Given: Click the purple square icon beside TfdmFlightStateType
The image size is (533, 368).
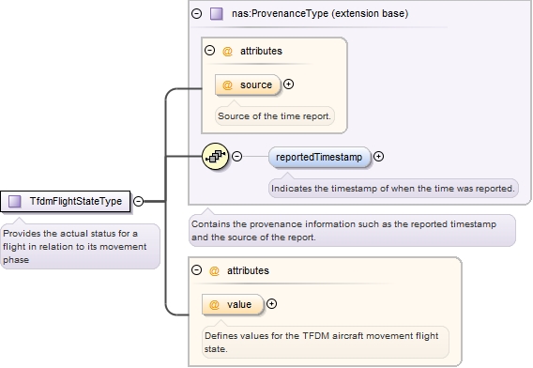Looking at the screenshot, I should 15,201.
